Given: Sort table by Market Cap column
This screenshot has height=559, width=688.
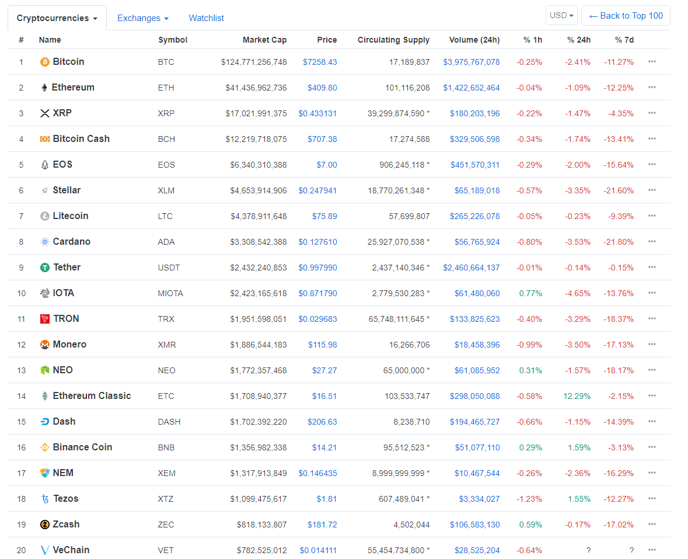Looking at the screenshot, I should pyautogui.click(x=264, y=40).
